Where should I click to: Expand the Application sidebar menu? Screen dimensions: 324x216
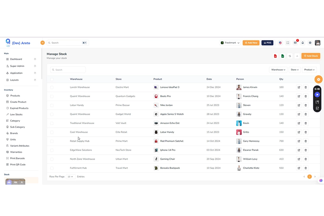point(21,73)
